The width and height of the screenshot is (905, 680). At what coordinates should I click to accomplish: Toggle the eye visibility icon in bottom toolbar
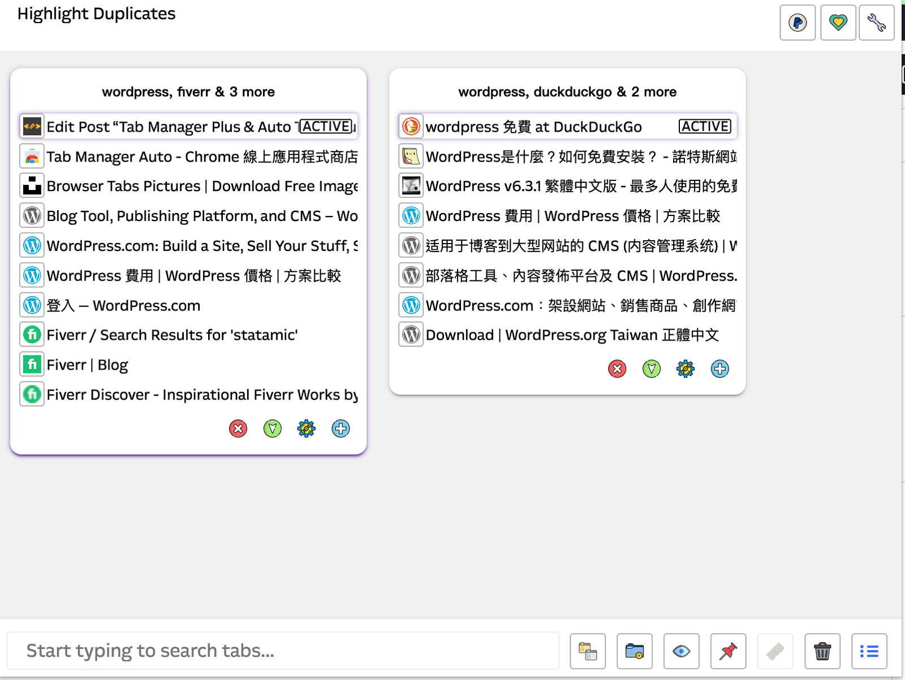tap(681, 651)
